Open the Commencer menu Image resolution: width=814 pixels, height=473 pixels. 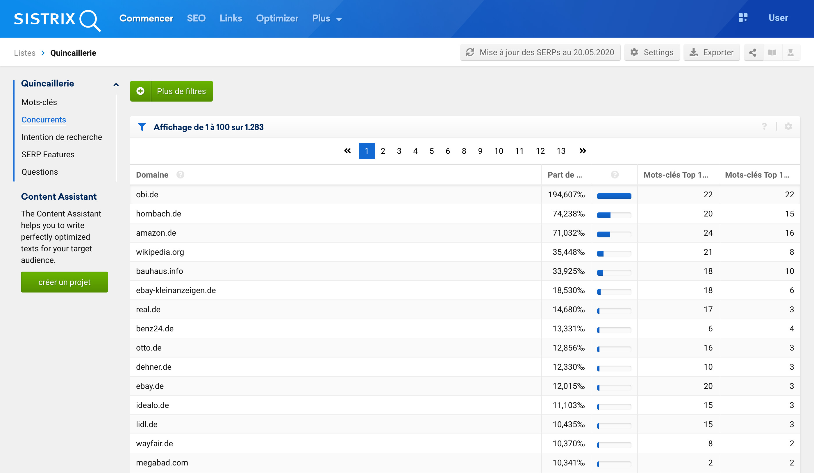click(x=146, y=18)
